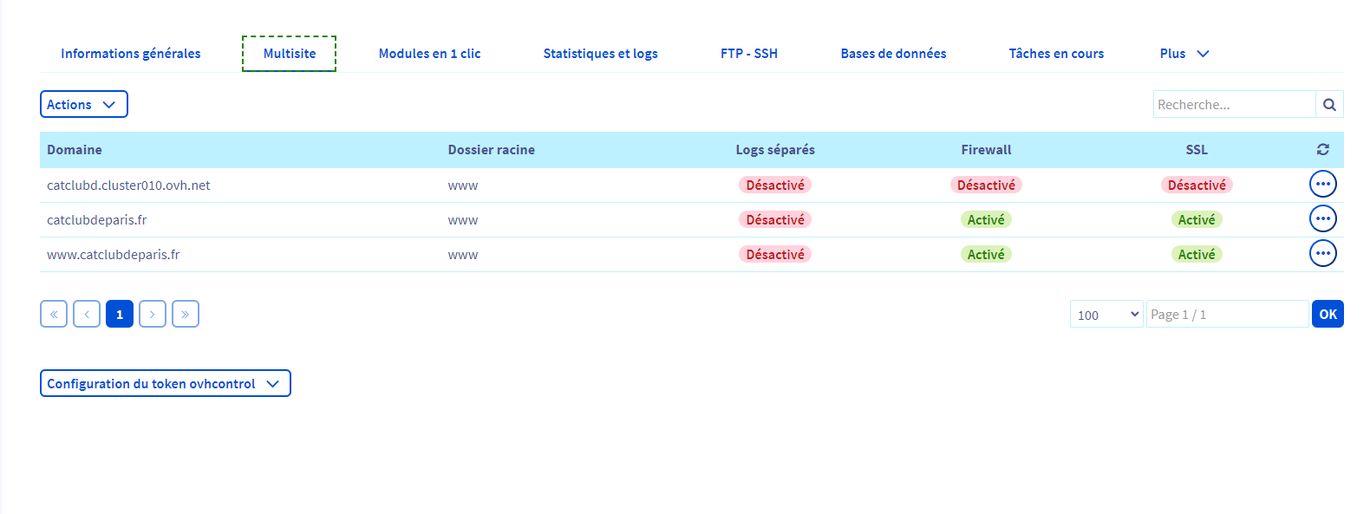Open the Plus tab dropdown
The width and height of the screenshot is (1370, 514).
[x=1184, y=54]
